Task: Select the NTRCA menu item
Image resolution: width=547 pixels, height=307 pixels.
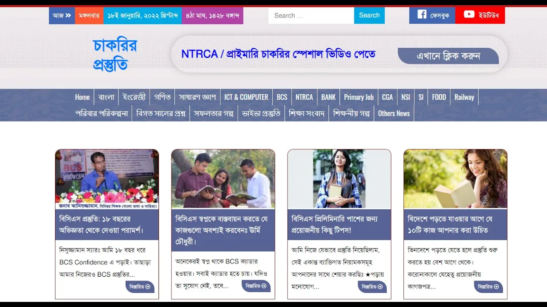Action: pos(304,97)
